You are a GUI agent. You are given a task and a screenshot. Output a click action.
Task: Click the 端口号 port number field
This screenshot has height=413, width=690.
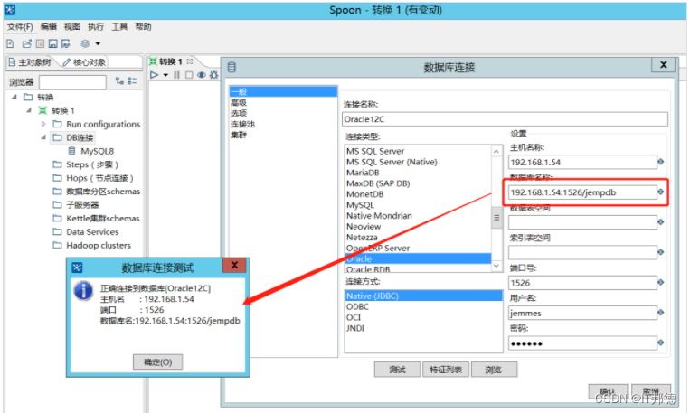tap(581, 283)
